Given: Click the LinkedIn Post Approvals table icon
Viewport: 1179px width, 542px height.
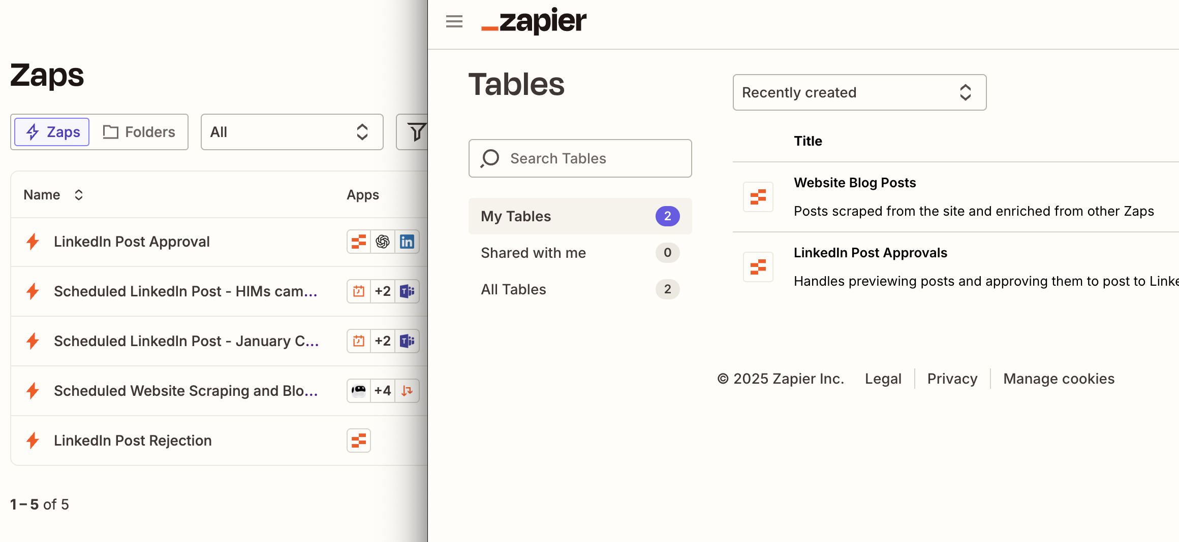Looking at the screenshot, I should [758, 267].
